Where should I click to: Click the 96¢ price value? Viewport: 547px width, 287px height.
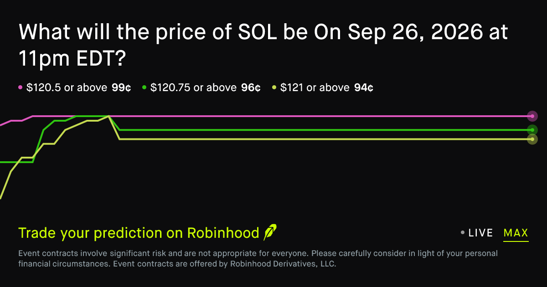tap(251, 87)
